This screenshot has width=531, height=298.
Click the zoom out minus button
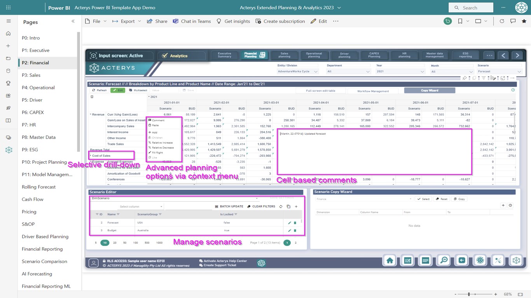[455, 295]
